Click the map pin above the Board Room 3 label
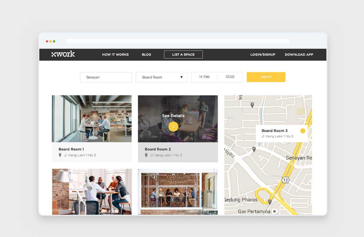Image resolution: width=364 pixels, height=237 pixels. [252, 105]
